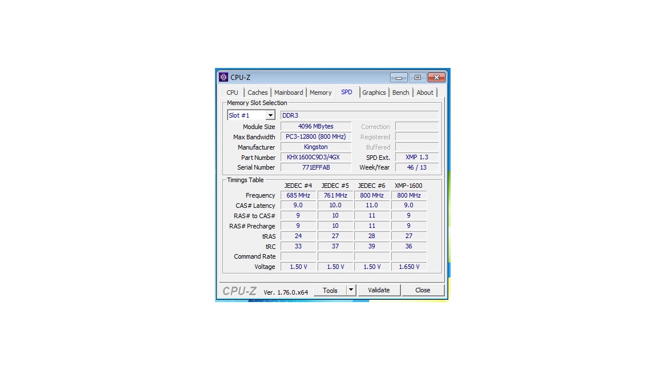Click tRC value 39

(x=372, y=246)
